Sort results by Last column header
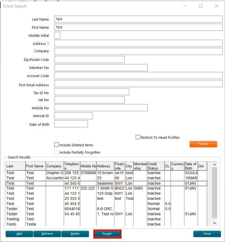225x242 pixels. [x=16, y=166]
